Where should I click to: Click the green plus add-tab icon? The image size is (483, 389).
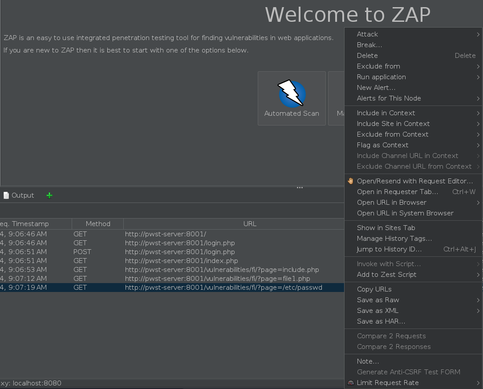[x=49, y=195]
